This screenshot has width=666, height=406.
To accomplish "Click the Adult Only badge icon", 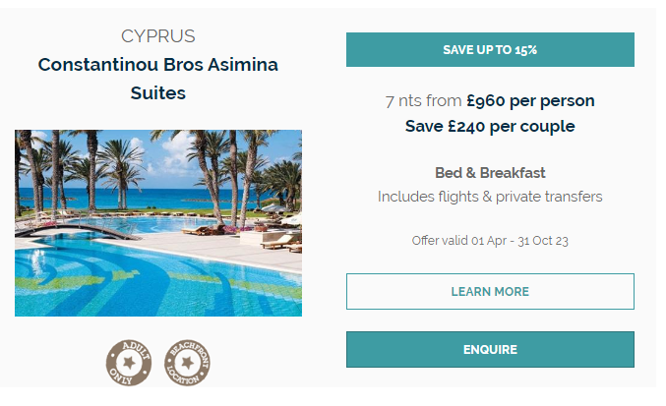I will tap(130, 362).
